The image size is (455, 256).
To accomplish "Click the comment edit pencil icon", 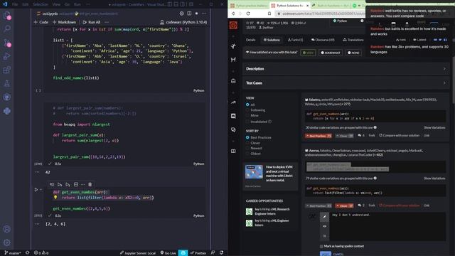I will pos(324,216).
